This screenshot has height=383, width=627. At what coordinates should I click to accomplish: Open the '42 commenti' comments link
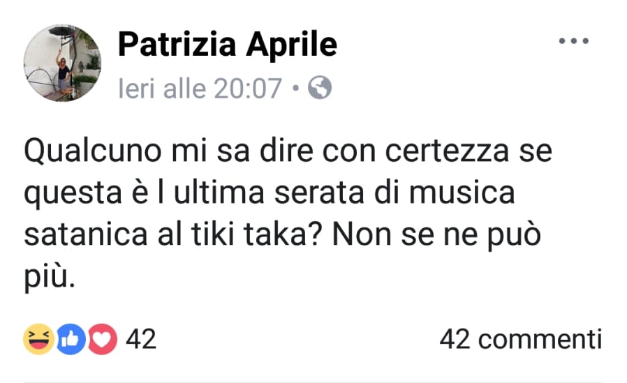pyautogui.click(x=520, y=340)
